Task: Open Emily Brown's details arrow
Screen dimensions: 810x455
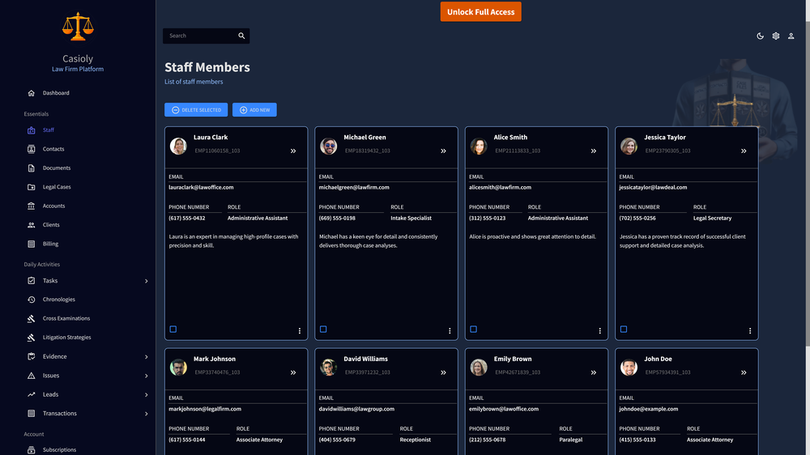Action: pyautogui.click(x=594, y=372)
